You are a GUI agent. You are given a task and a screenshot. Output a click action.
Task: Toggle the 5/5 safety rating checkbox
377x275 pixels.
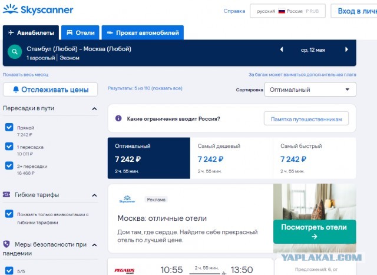click(9, 270)
